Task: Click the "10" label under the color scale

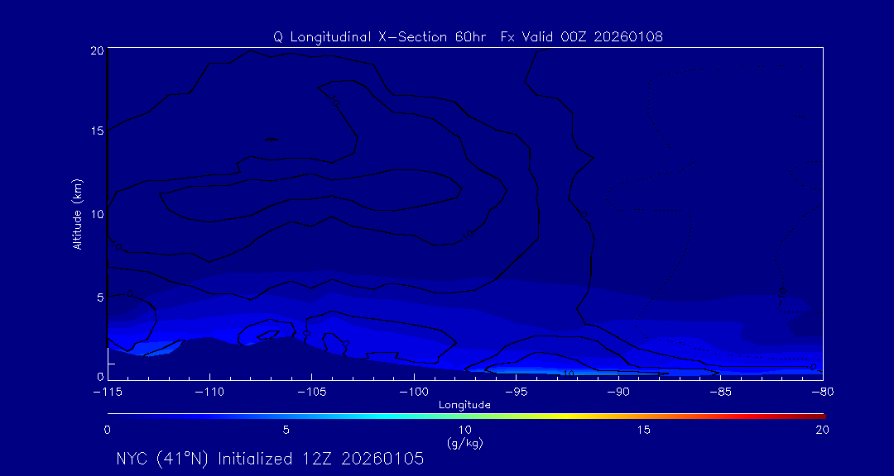Action: pos(464,431)
